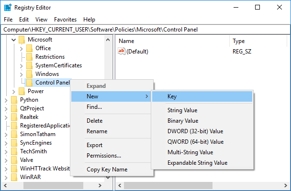Expand the QtProject key node
291x191 pixels.
pos(6,108)
